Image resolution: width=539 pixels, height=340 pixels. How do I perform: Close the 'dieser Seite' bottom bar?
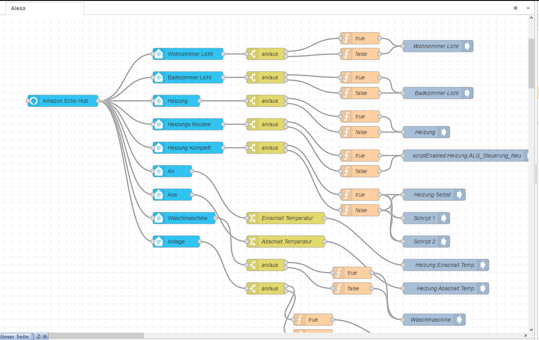click(45, 336)
